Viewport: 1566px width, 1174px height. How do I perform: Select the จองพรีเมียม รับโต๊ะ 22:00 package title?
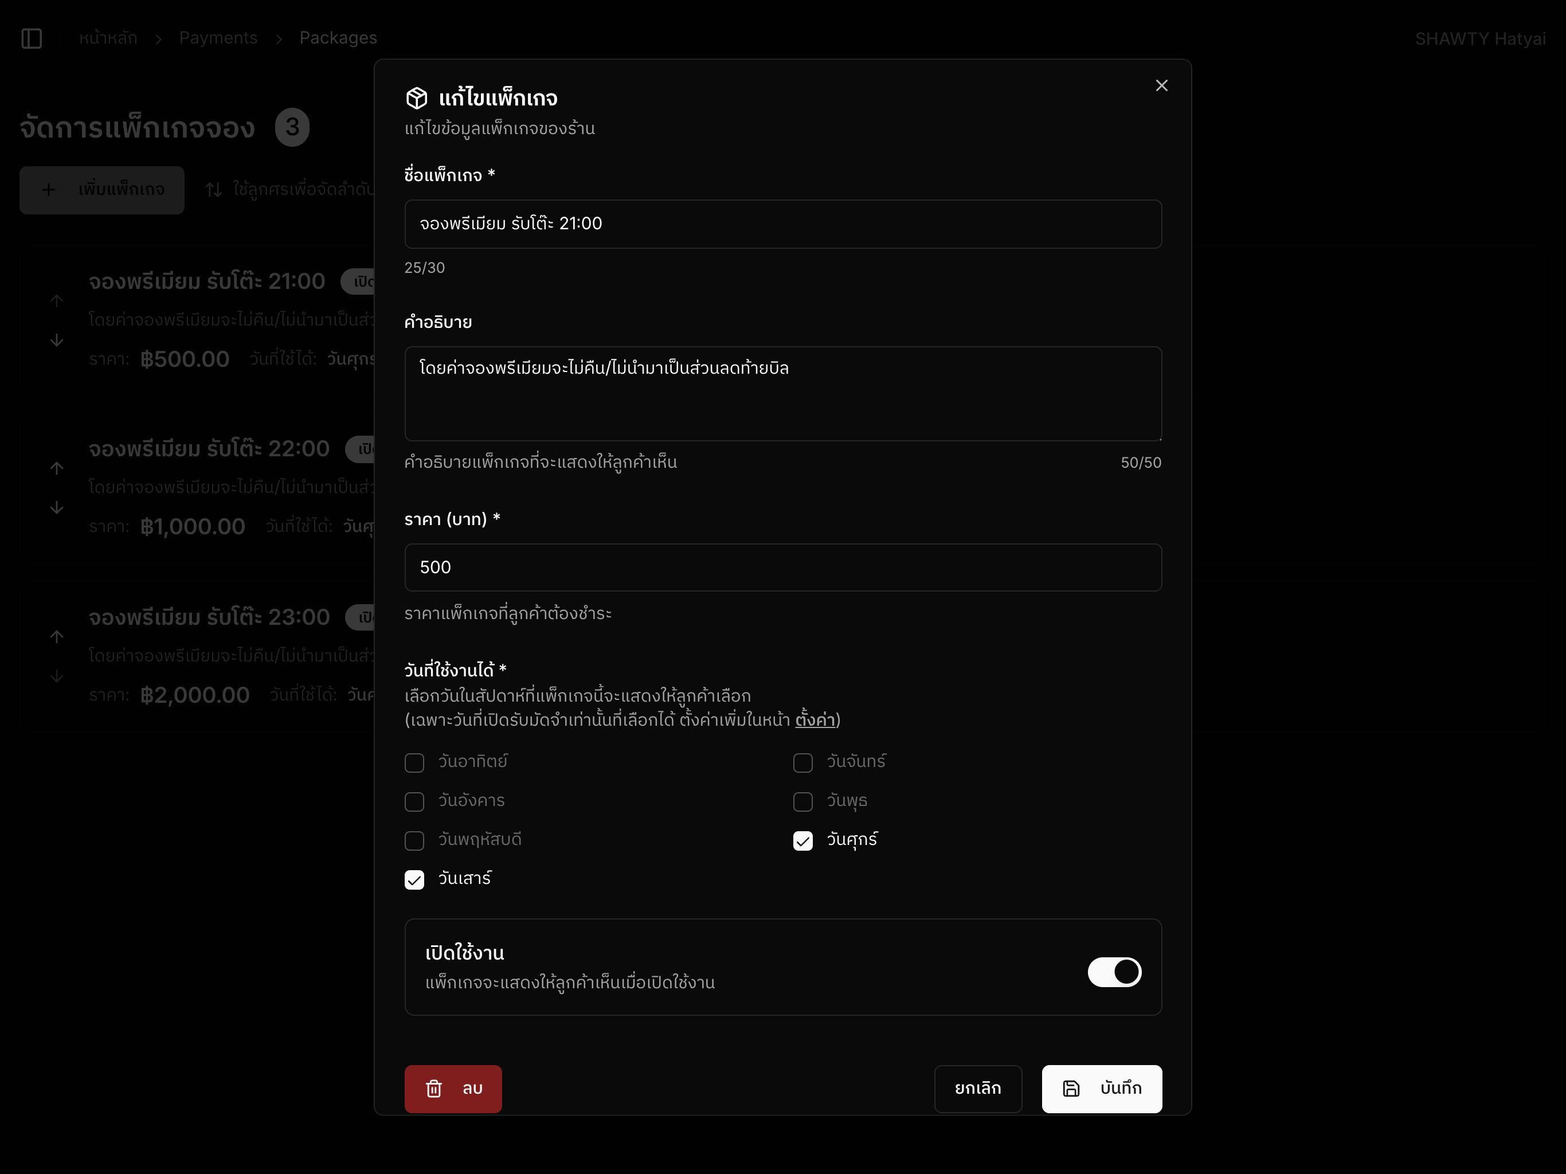pos(209,449)
